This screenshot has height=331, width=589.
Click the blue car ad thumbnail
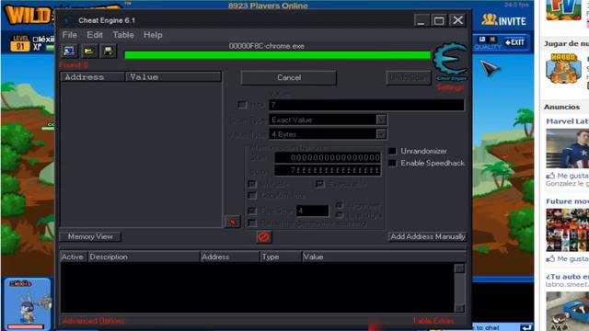(x=567, y=312)
